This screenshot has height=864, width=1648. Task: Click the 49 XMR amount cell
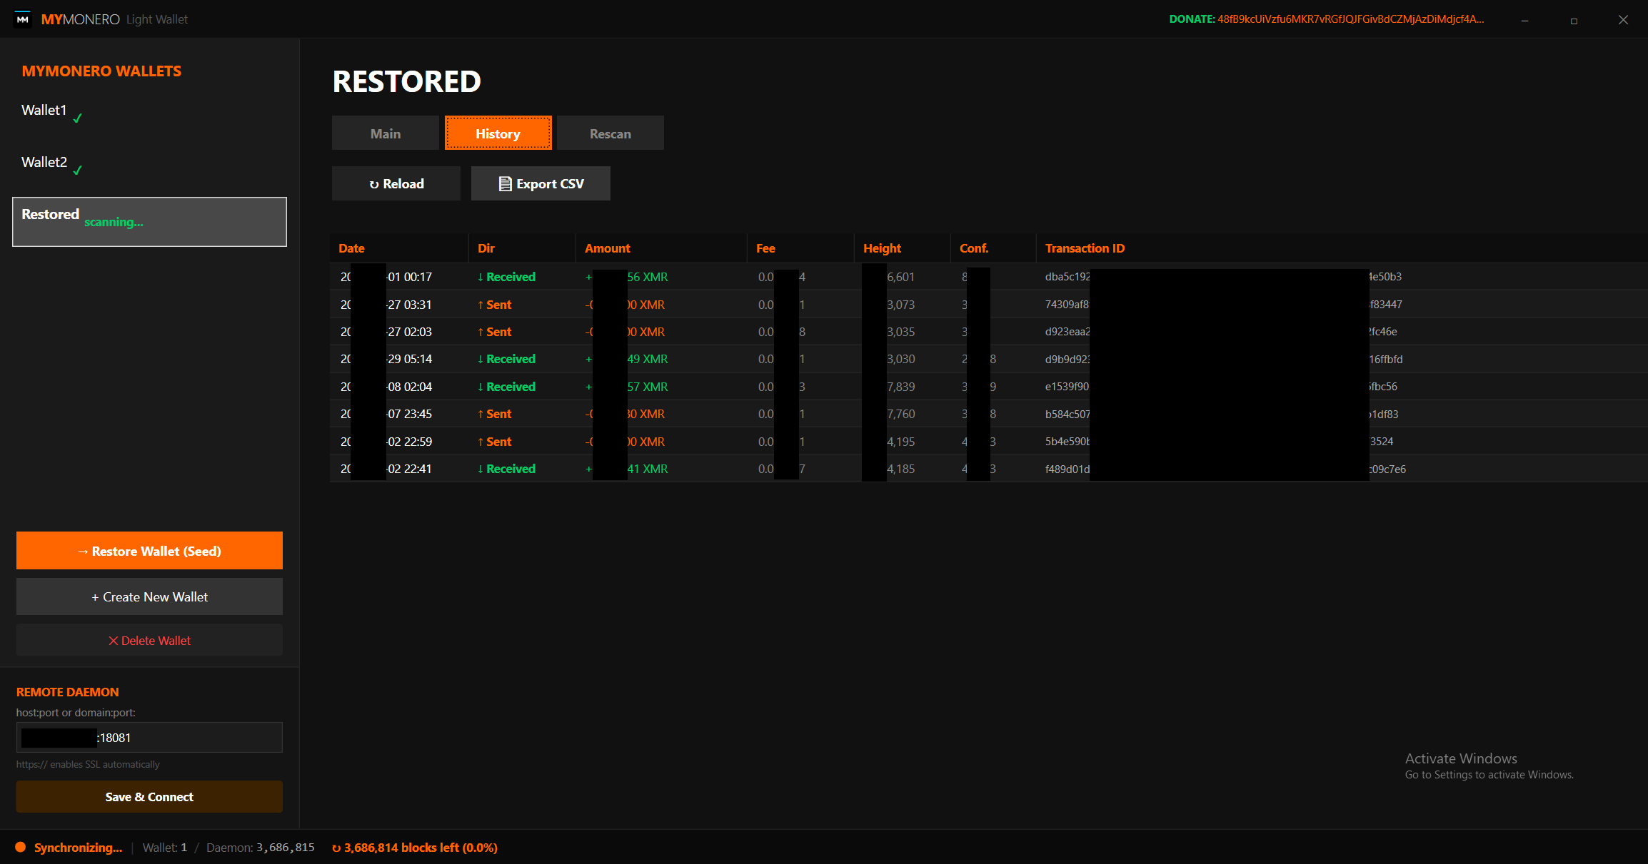coord(627,359)
